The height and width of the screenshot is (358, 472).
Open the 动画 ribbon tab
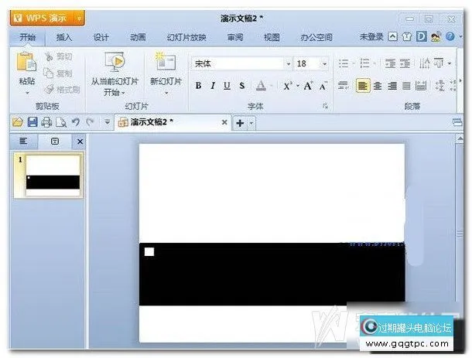tap(138, 37)
